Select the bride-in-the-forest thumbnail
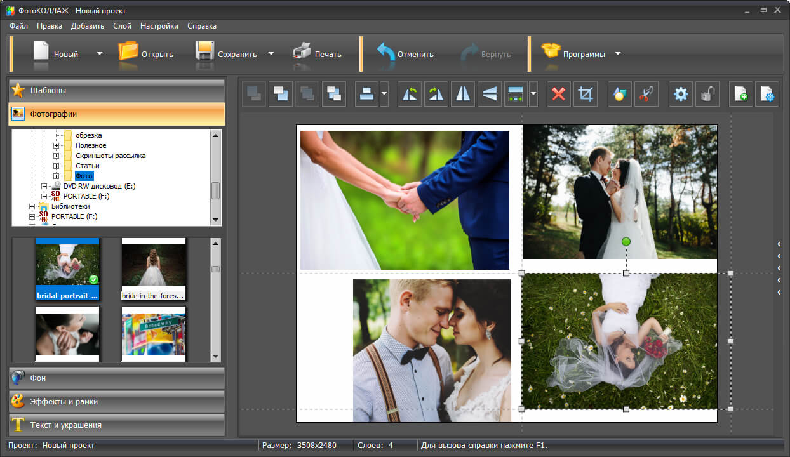 click(x=154, y=269)
